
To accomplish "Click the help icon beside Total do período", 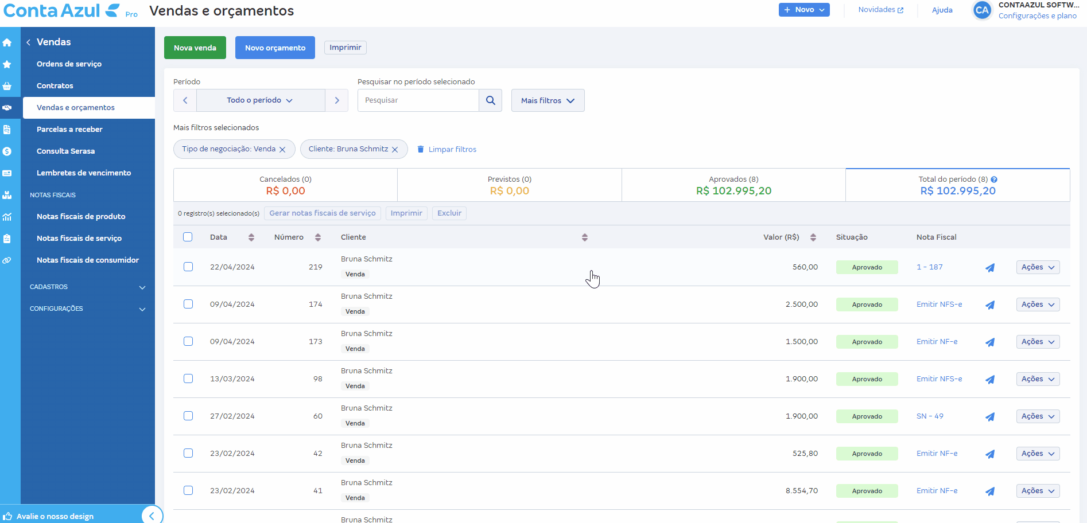I will coord(994,179).
